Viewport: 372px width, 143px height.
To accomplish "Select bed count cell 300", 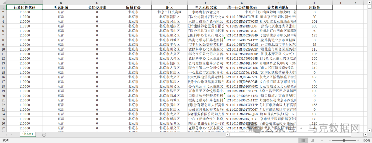I will pos(314,26).
